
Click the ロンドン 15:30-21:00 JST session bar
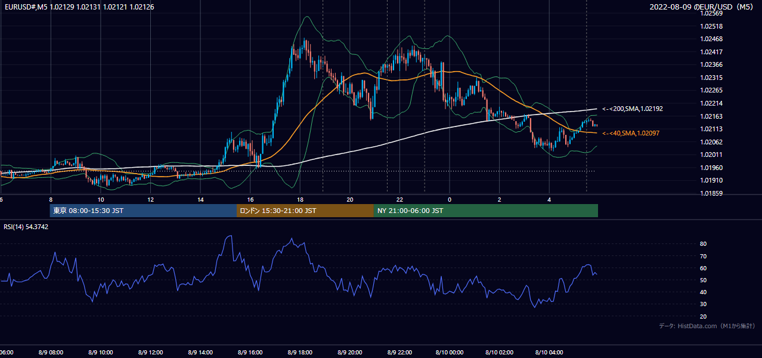[305, 211]
